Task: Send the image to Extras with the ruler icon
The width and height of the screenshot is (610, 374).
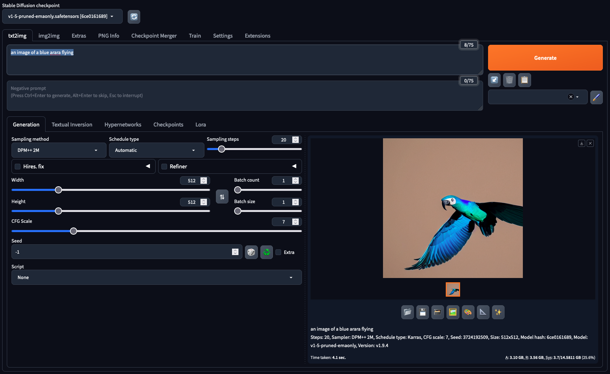Action: point(483,312)
